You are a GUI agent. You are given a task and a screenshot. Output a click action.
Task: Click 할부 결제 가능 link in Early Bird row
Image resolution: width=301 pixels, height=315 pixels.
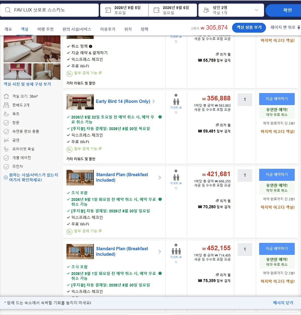click(86, 149)
